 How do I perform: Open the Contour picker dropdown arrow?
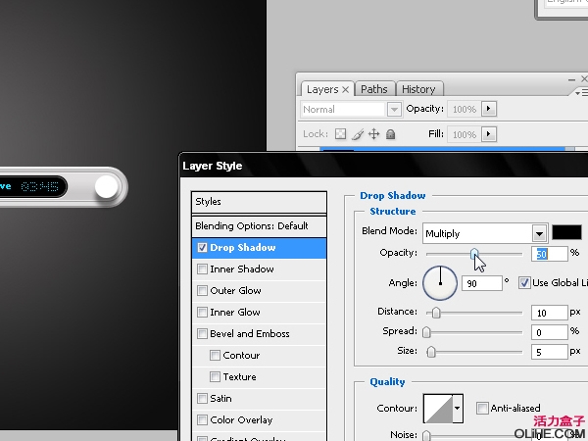point(458,409)
